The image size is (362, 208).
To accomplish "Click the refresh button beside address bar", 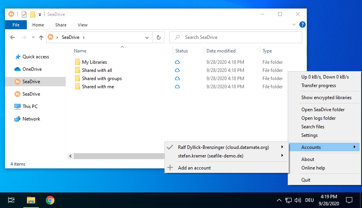I will [159, 37].
